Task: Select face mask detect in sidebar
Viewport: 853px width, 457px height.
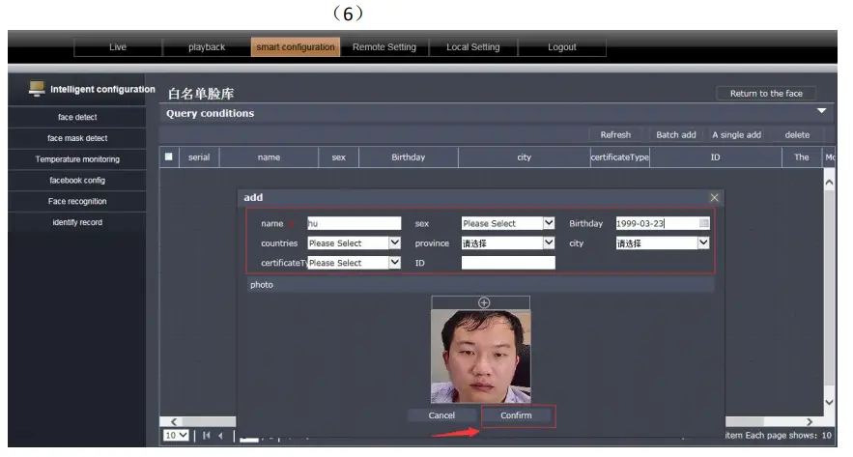Action: click(x=77, y=138)
